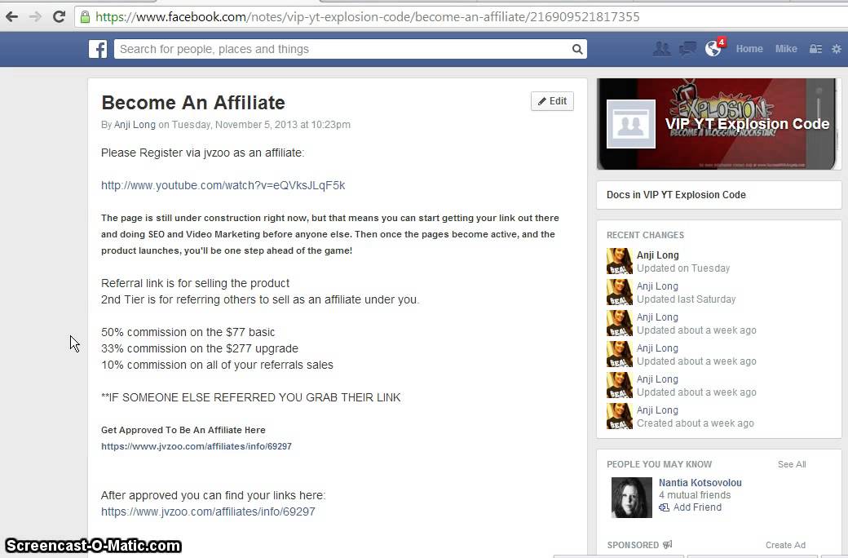
Task: Click the group placeholder avatar image
Action: tap(630, 124)
